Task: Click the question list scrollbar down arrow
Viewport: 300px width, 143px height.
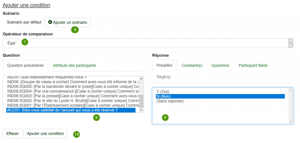Action: (x=141, y=110)
